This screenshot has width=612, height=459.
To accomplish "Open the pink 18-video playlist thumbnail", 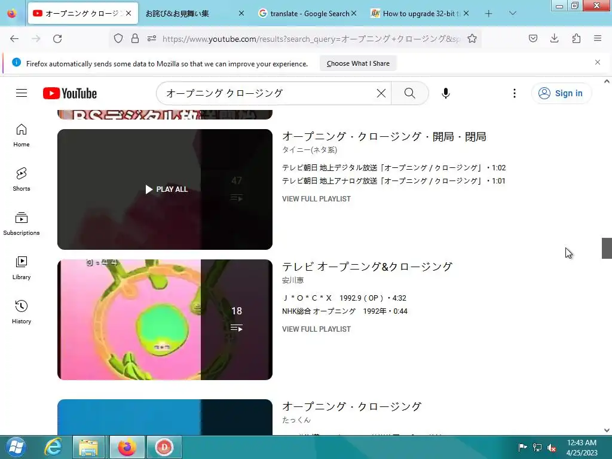I will (165, 320).
